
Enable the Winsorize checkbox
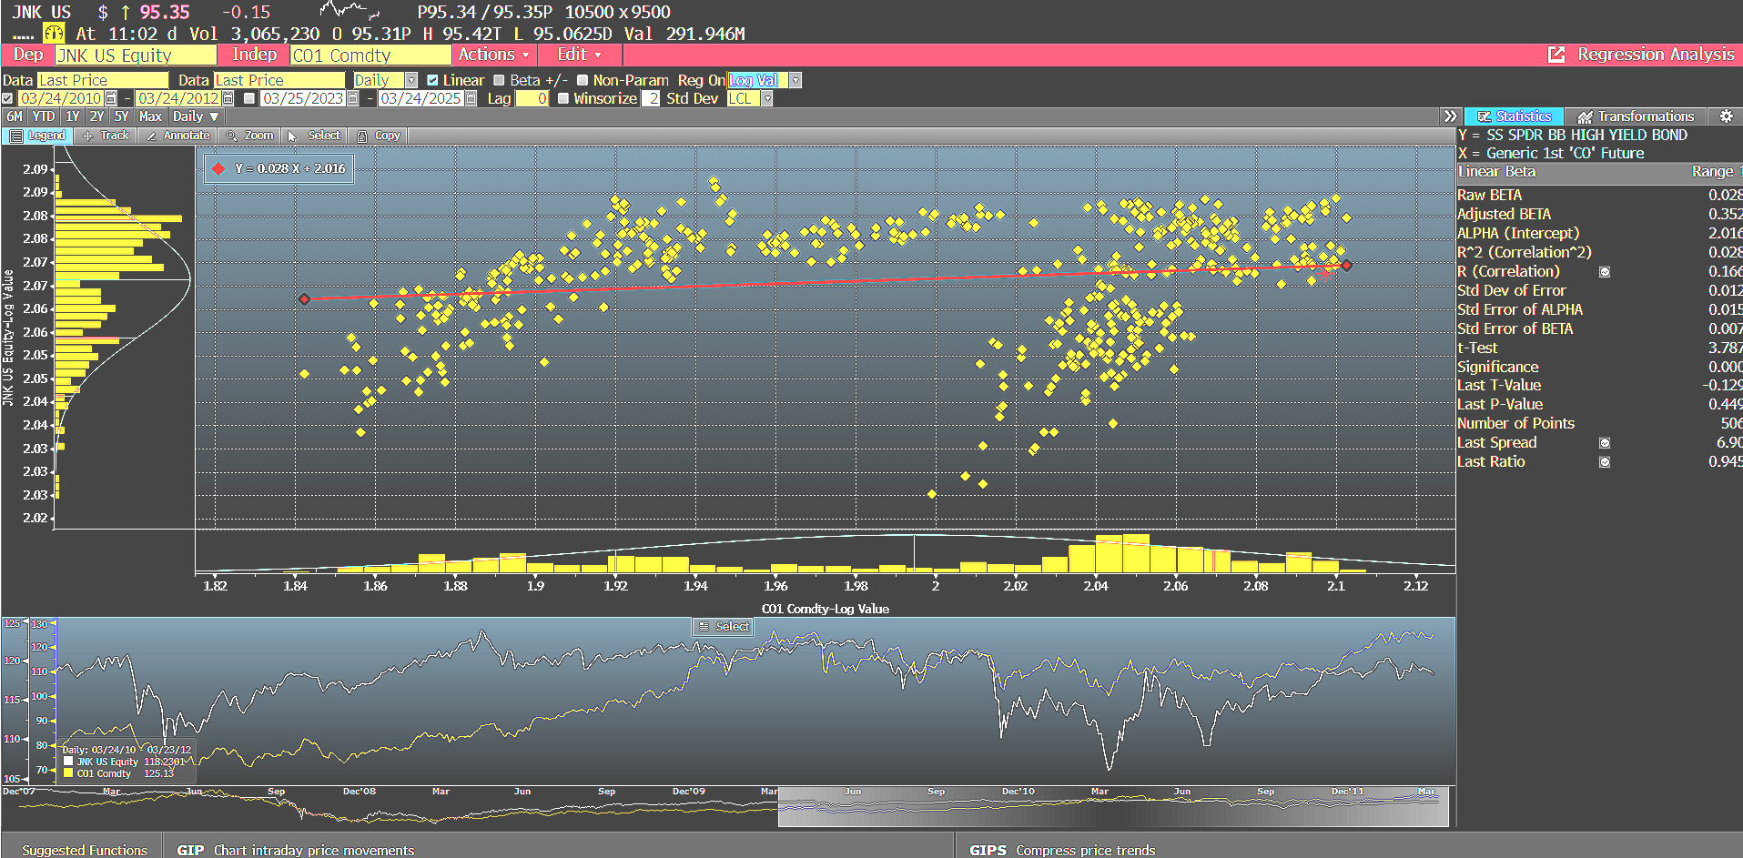click(563, 98)
